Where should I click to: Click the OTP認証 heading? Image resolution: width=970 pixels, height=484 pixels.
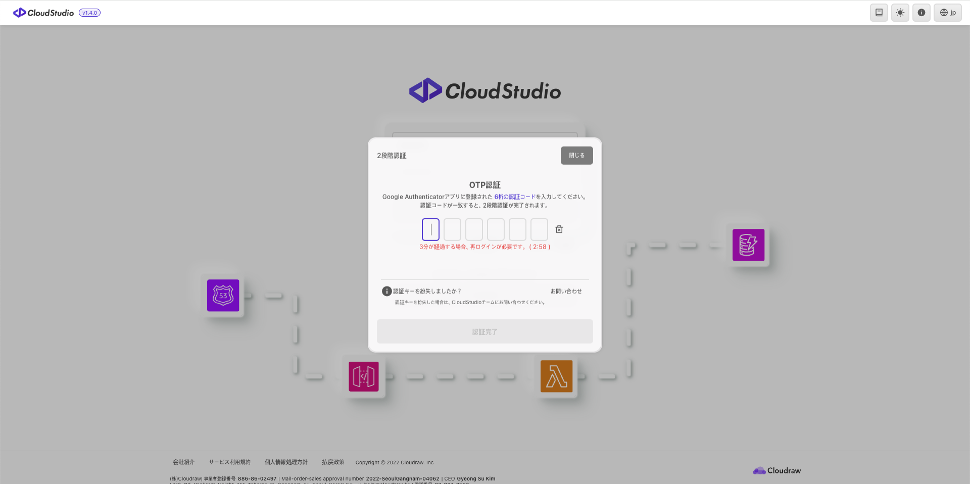[x=484, y=185]
